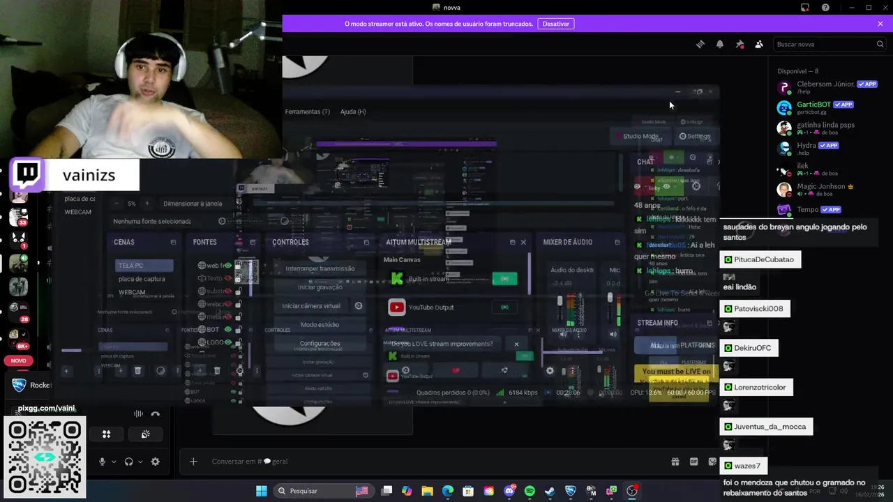Open Configurações in Controles panel
This screenshot has width=893, height=502.
[320, 344]
